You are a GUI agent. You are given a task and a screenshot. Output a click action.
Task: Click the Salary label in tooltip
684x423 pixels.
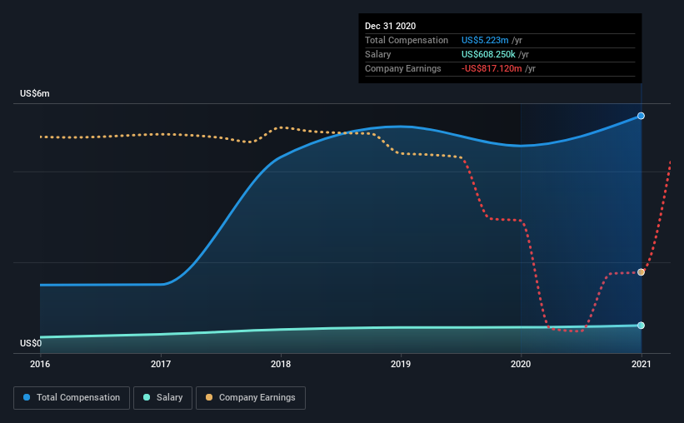pyautogui.click(x=377, y=54)
